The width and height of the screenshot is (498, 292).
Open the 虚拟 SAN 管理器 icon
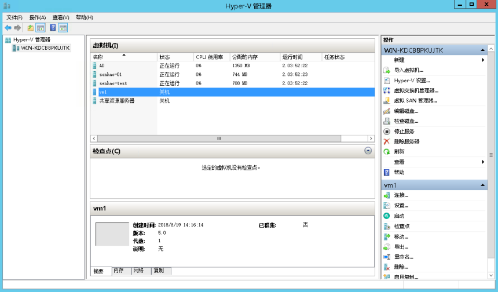click(x=386, y=101)
